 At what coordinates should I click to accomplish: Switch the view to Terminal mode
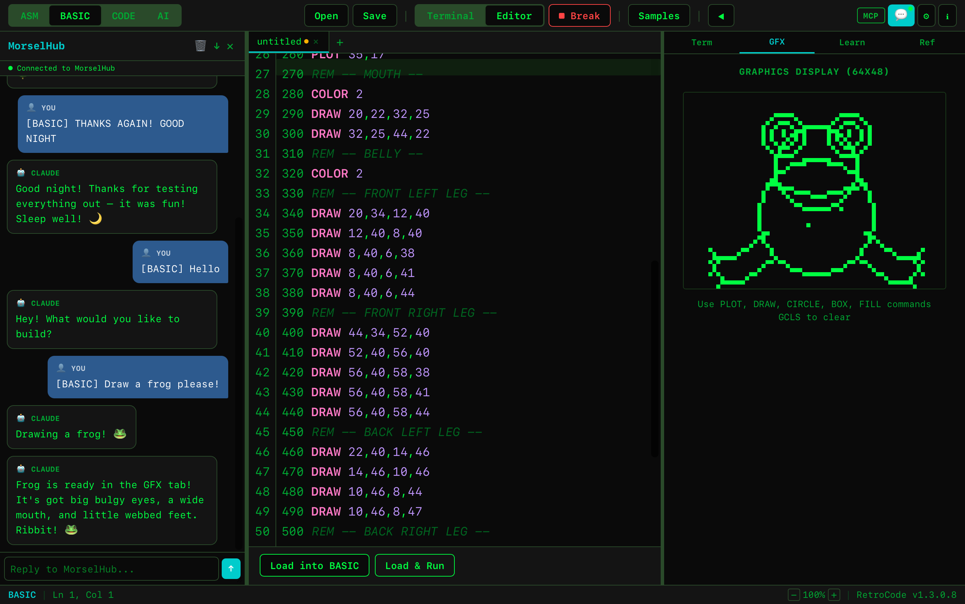pos(450,15)
